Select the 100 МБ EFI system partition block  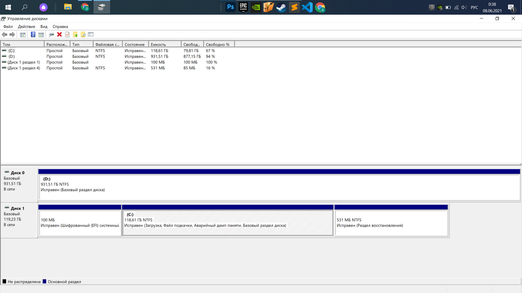point(80,220)
